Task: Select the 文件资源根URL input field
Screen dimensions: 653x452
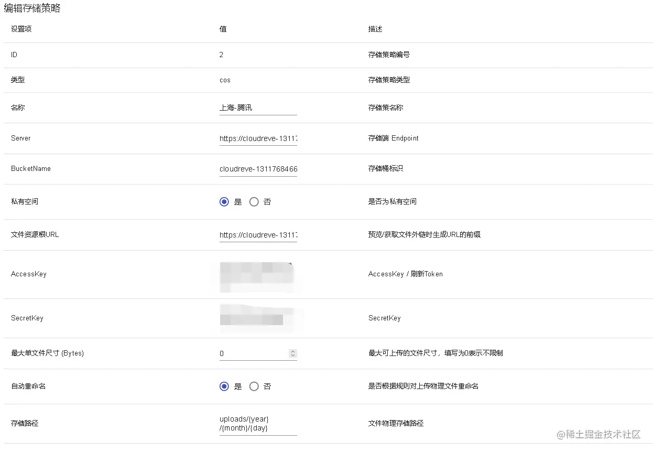Action: pyautogui.click(x=258, y=234)
